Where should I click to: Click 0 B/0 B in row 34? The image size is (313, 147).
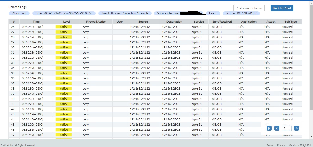tap(217, 68)
